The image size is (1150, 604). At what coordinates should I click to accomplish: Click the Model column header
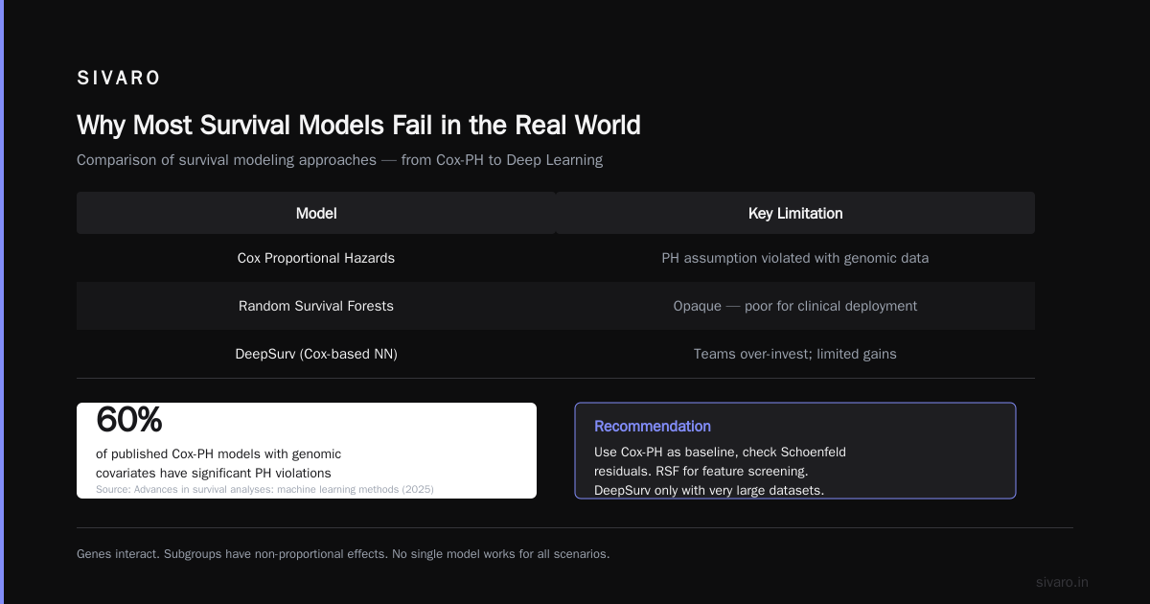coord(316,213)
